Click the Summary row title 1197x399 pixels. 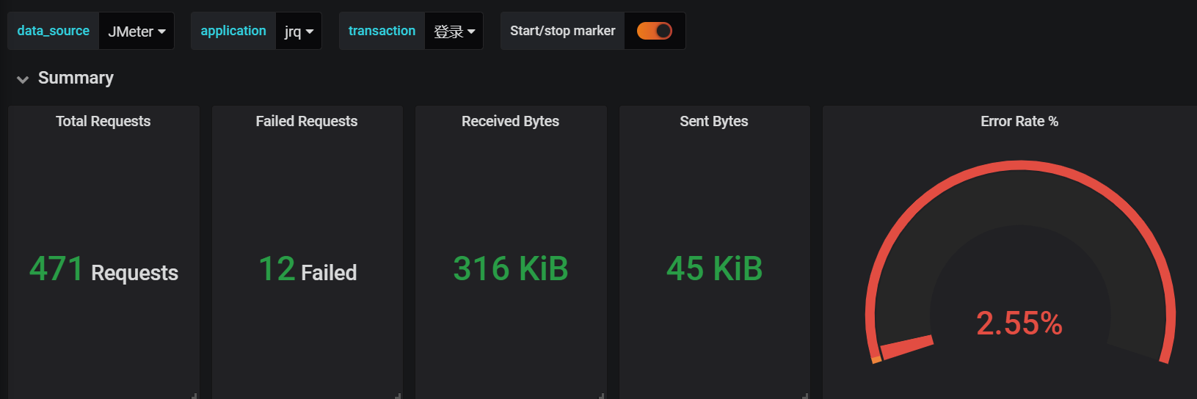coord(76,78)
